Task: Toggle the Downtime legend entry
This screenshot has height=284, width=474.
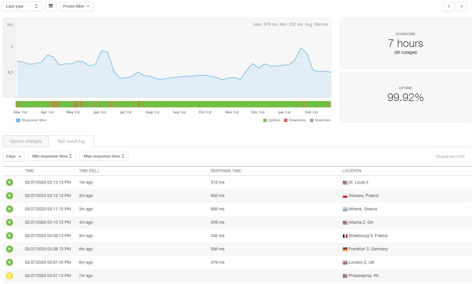Action: coord(295,120)
